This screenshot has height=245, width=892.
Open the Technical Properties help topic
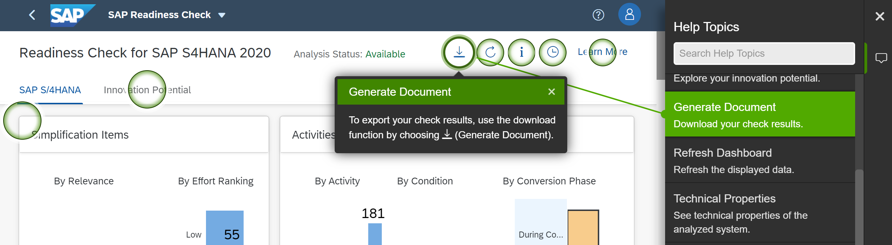[x=760, y=213]
